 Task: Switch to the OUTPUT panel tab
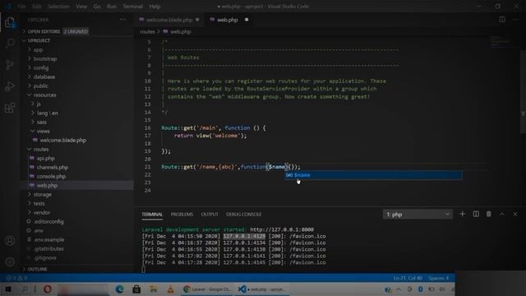(x=210, y=214)
